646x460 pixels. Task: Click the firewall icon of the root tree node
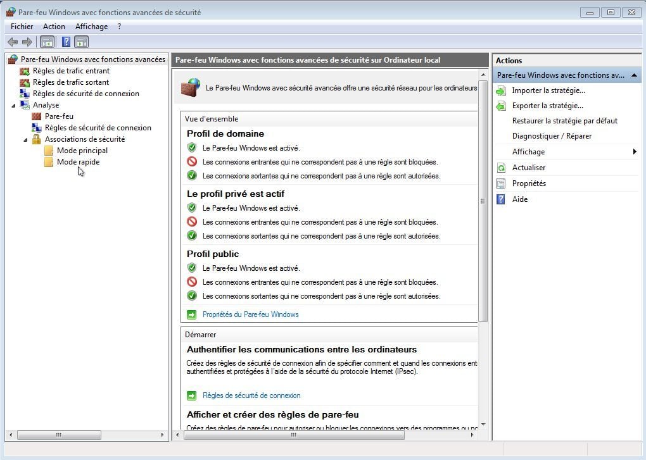click(13, 59)
